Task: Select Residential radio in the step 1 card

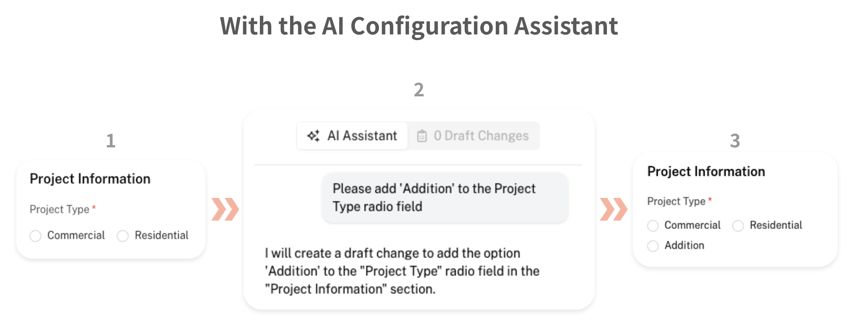Action: (x=123, y=236)
